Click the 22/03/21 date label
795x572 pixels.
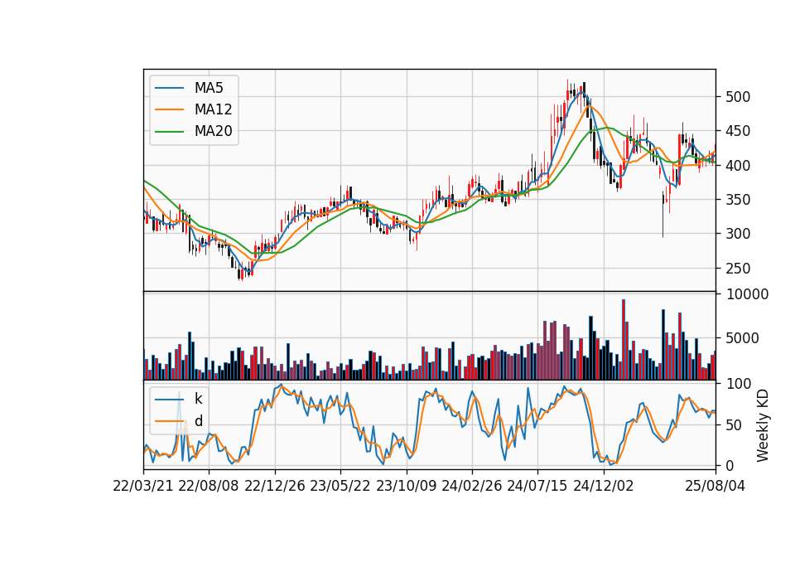143,486
